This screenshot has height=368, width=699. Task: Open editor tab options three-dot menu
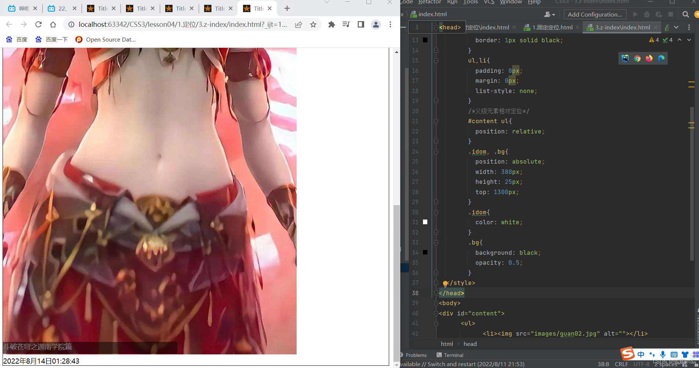689,27
